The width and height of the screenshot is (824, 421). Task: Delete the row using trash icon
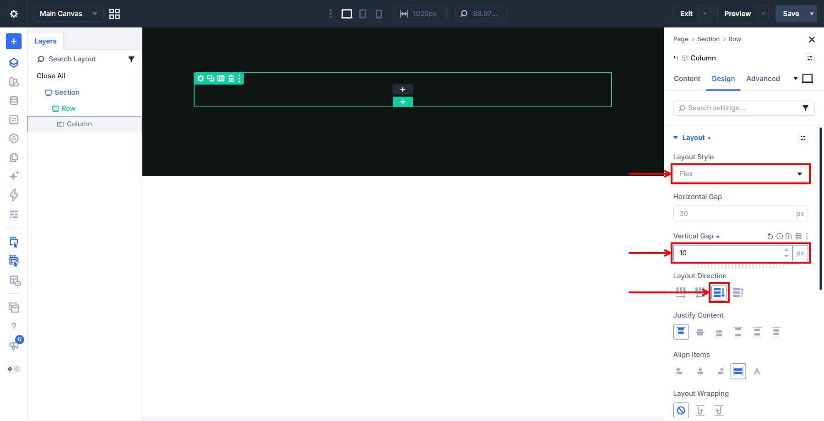tap(231, 78)
